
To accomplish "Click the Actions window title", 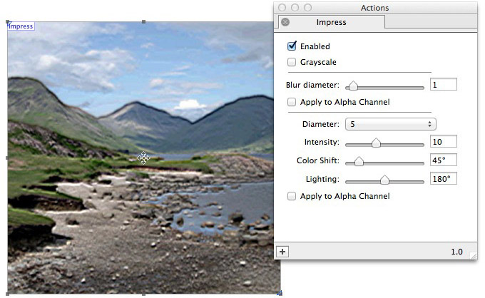I will pos(374,8).
